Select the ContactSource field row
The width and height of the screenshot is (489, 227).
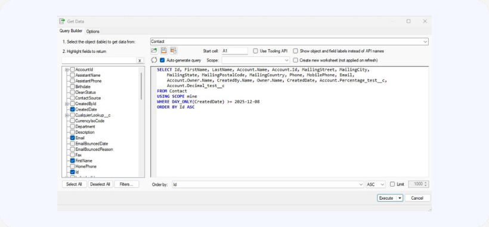coord(88,98)
